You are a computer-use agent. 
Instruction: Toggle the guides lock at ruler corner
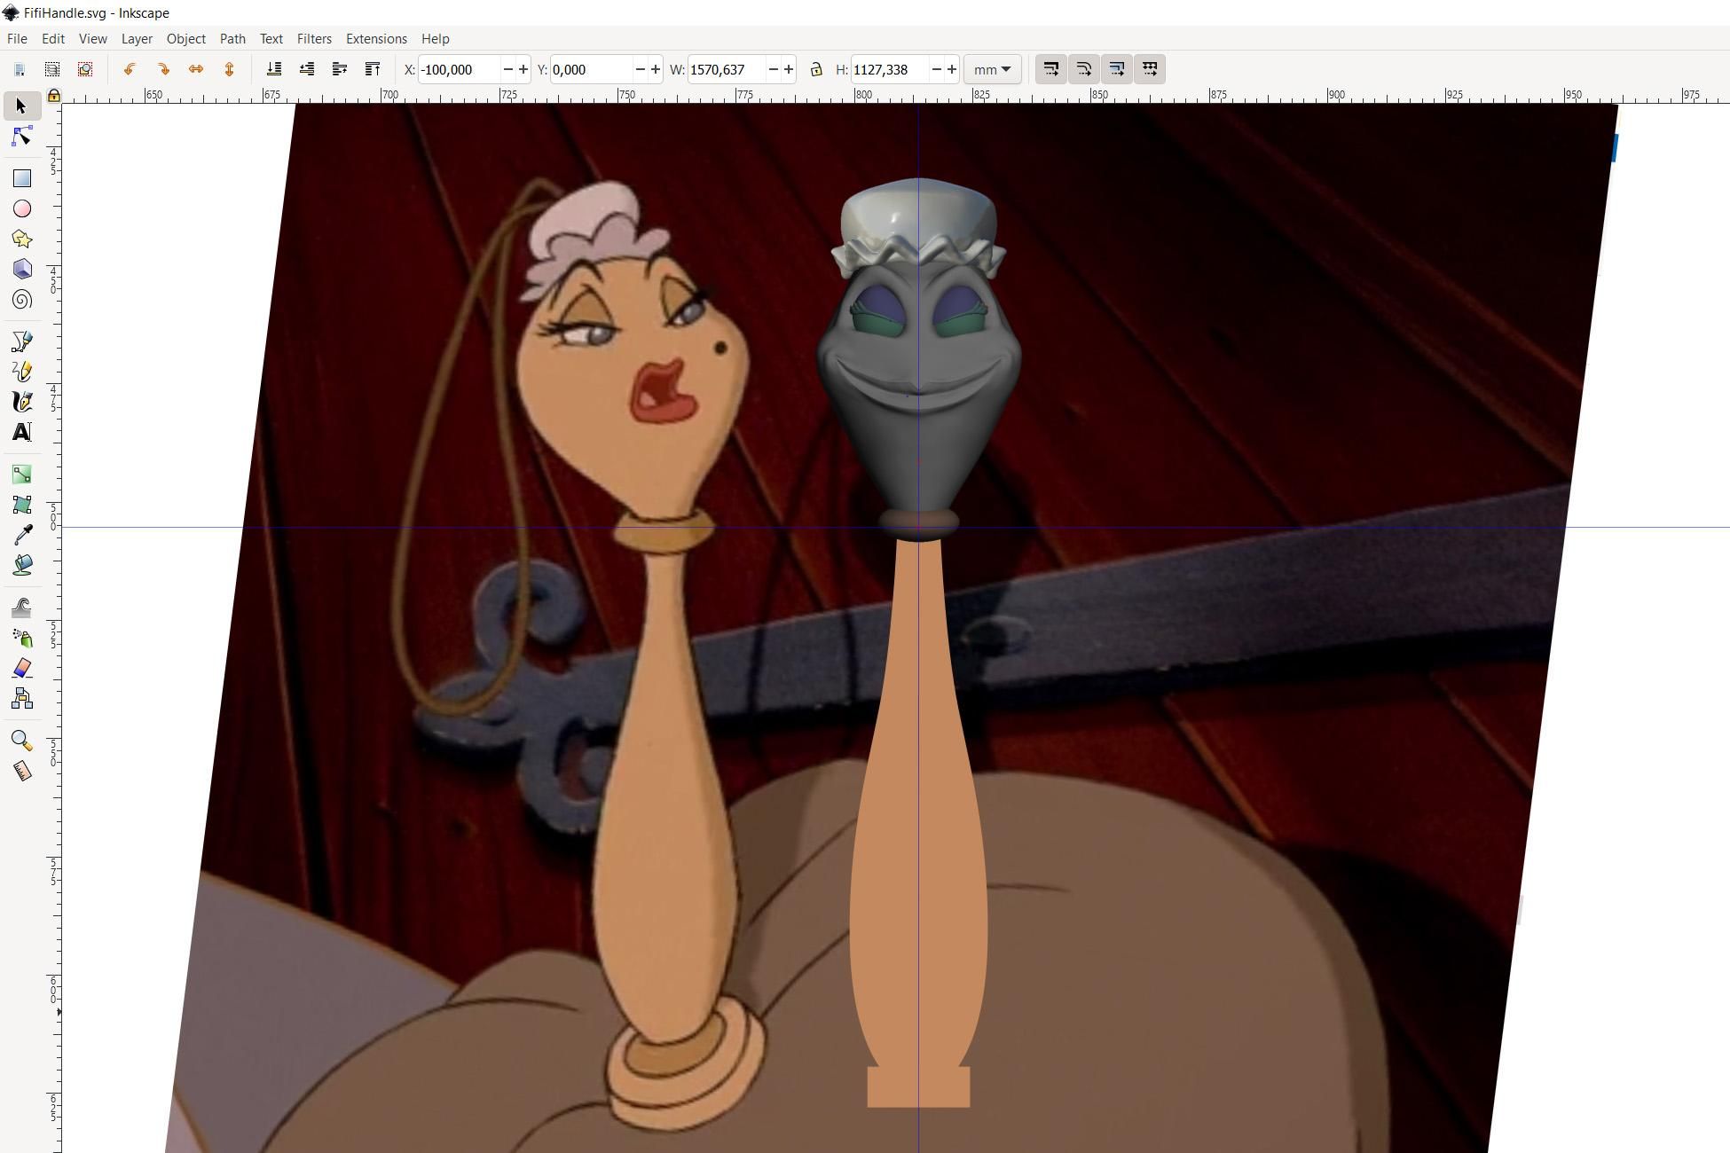point(54,95)
